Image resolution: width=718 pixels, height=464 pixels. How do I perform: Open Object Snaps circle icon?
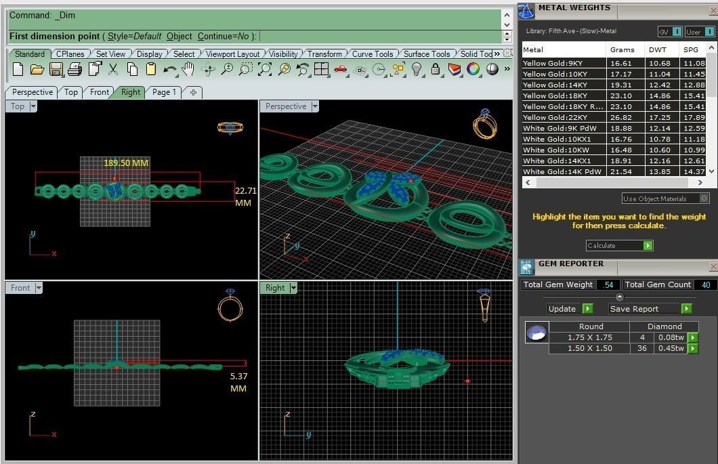[x=379, y=70]
